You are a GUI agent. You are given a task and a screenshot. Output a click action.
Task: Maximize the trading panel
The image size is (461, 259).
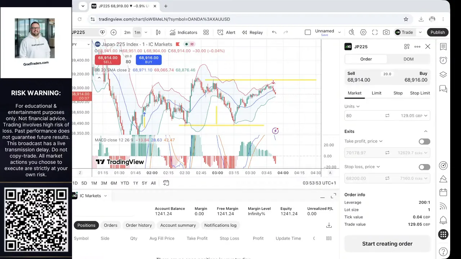coord(333,196)
